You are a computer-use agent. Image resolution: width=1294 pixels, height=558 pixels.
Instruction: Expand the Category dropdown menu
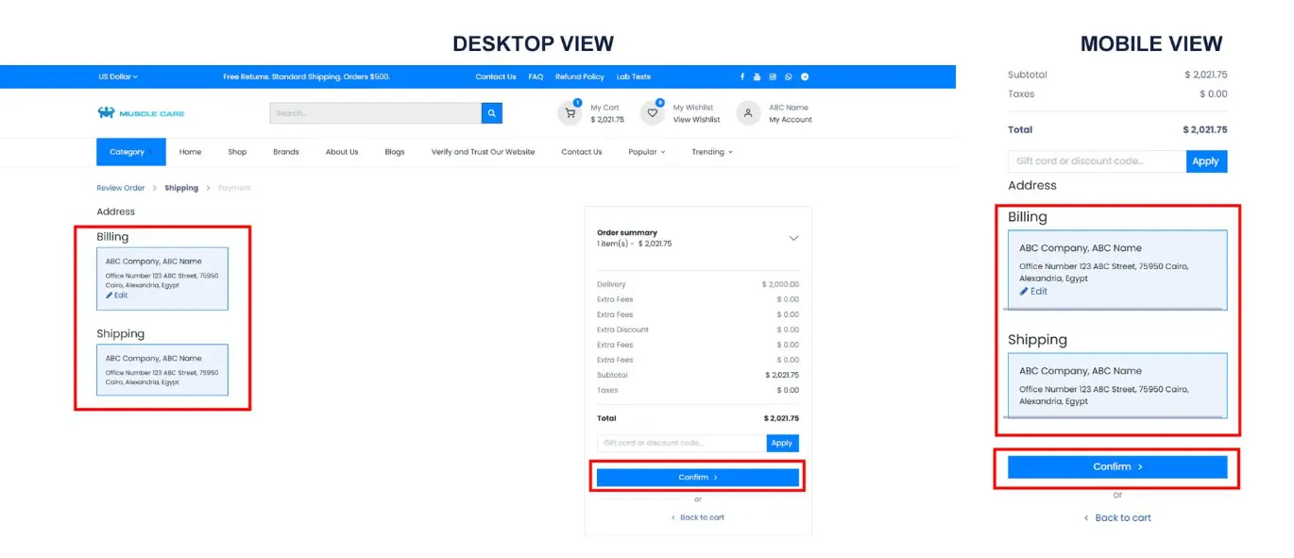[130, 152]
